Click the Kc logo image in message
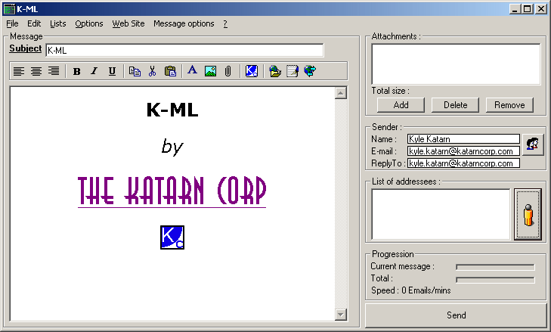 pos(172,237)
